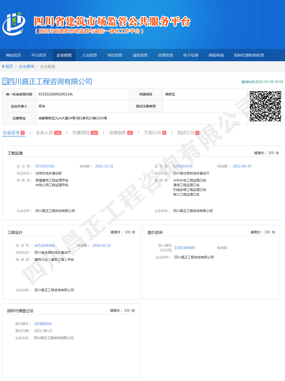Click the validity date 2026-02-22
Screen dimensions: 285x381
(x=102, y=245)
